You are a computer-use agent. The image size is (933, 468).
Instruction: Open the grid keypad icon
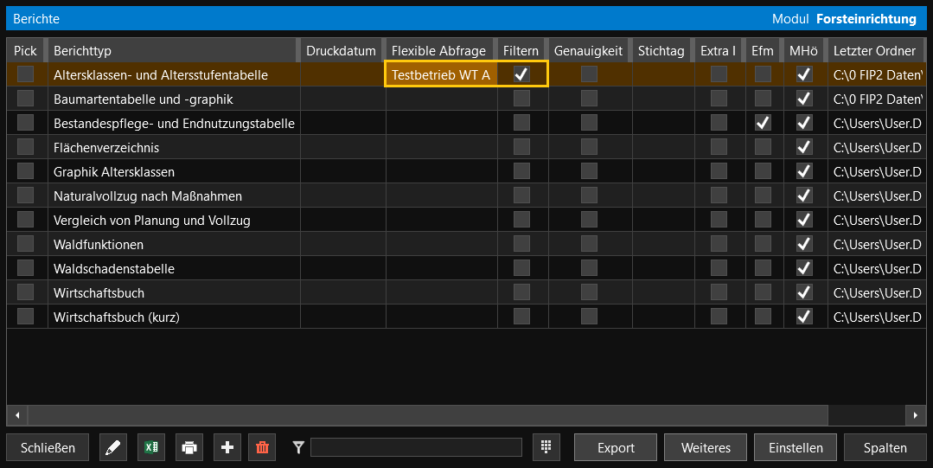(546, 447)
